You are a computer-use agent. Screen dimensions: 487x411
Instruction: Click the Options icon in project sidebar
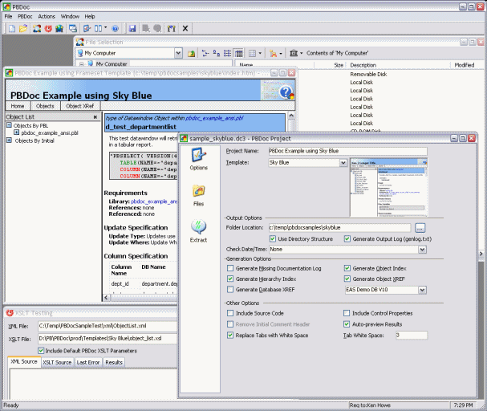coord(198,155)
